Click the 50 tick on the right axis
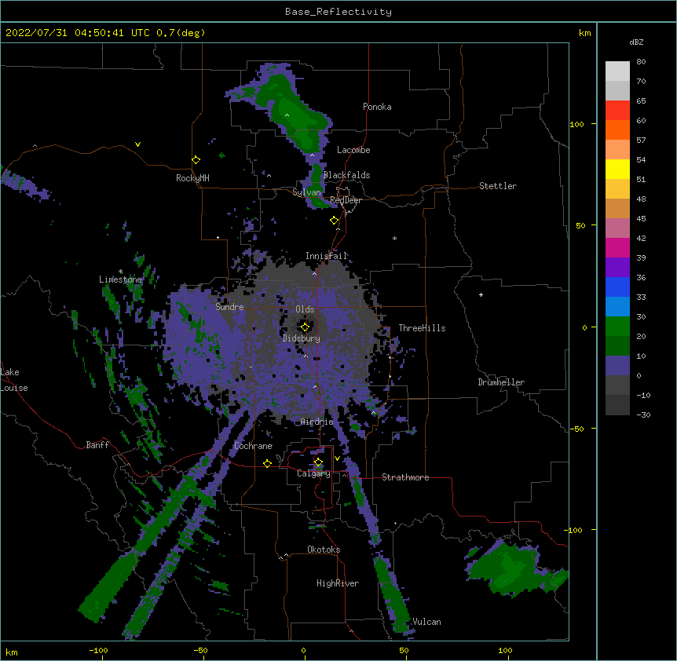 [580, 225]
